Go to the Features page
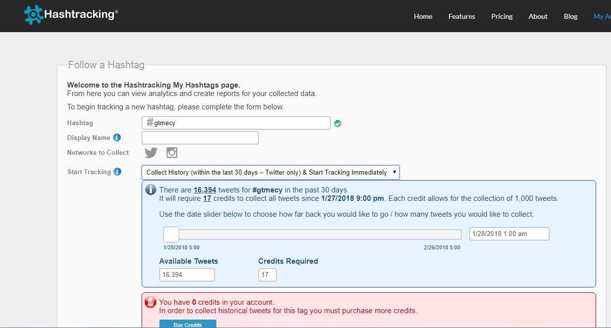Screen dimensions: 611x328 pos(461,16)
